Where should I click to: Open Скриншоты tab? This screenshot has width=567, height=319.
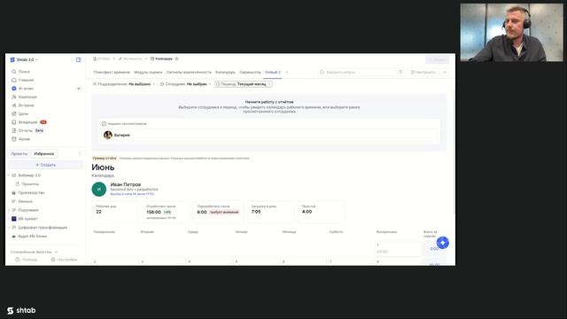(250, 73)
